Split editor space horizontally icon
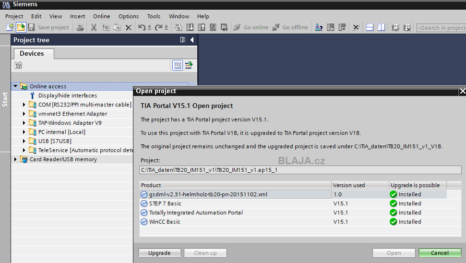Screen dimensions: 466x263 (x=370, y=27)
